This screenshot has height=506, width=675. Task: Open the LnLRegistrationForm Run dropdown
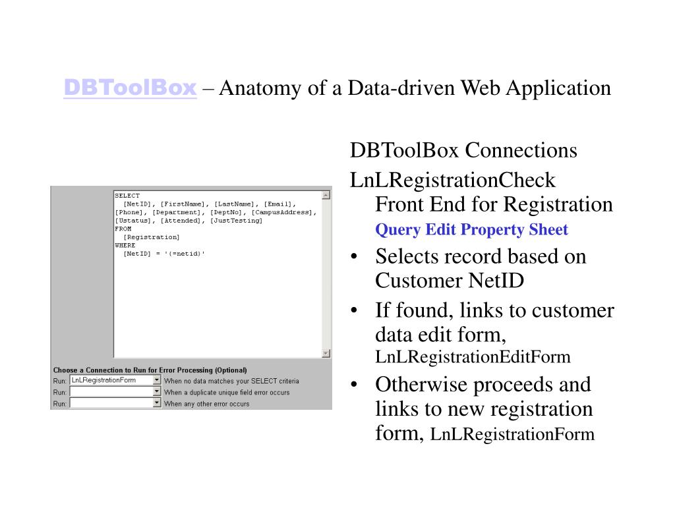[157, 380]
